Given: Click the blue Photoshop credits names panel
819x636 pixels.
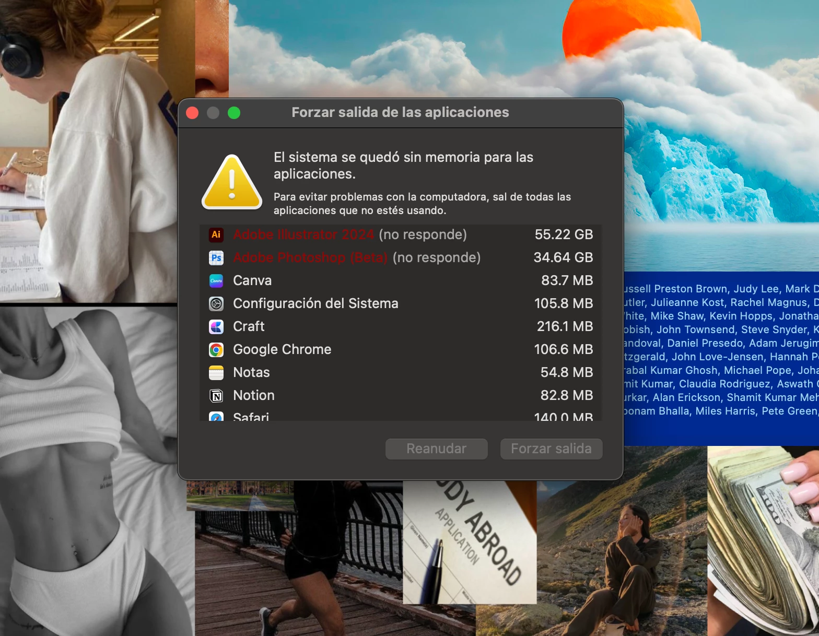Looking at the screenshot, I should [x=721, y=358].
